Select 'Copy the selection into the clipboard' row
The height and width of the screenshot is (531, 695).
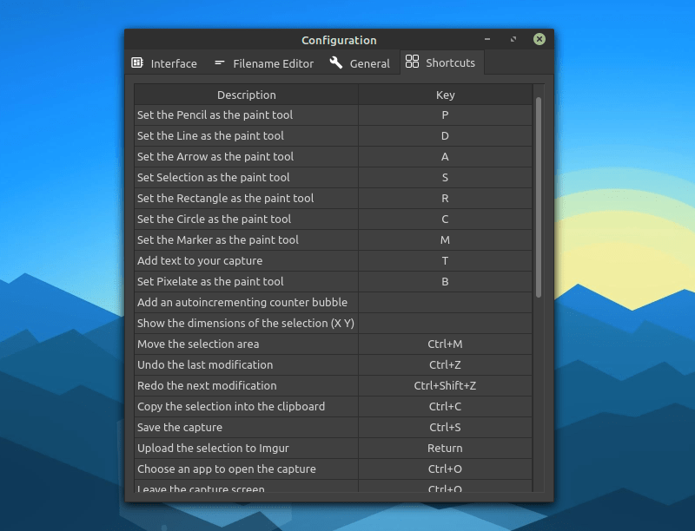231,407
